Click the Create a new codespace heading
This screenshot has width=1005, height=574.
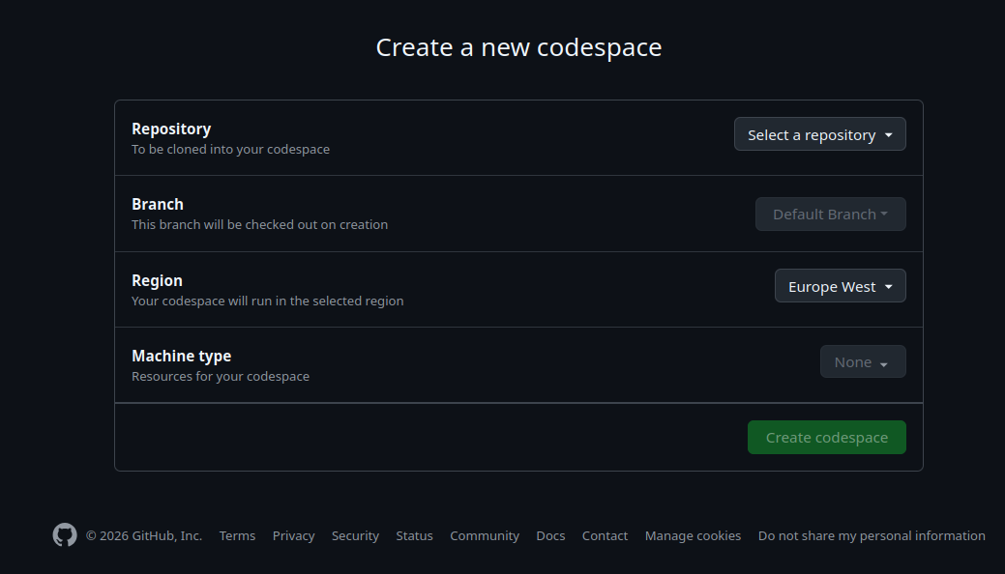pyautogui.click(x=518, y=47)
